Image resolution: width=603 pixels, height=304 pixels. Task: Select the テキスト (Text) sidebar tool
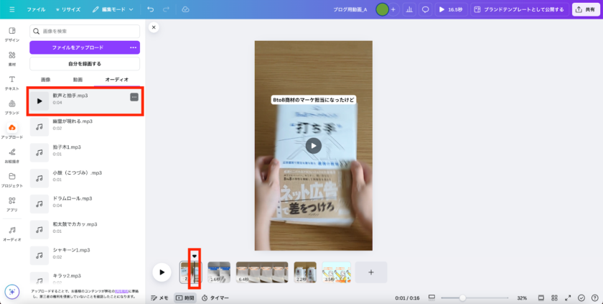[x=12, y=83]
